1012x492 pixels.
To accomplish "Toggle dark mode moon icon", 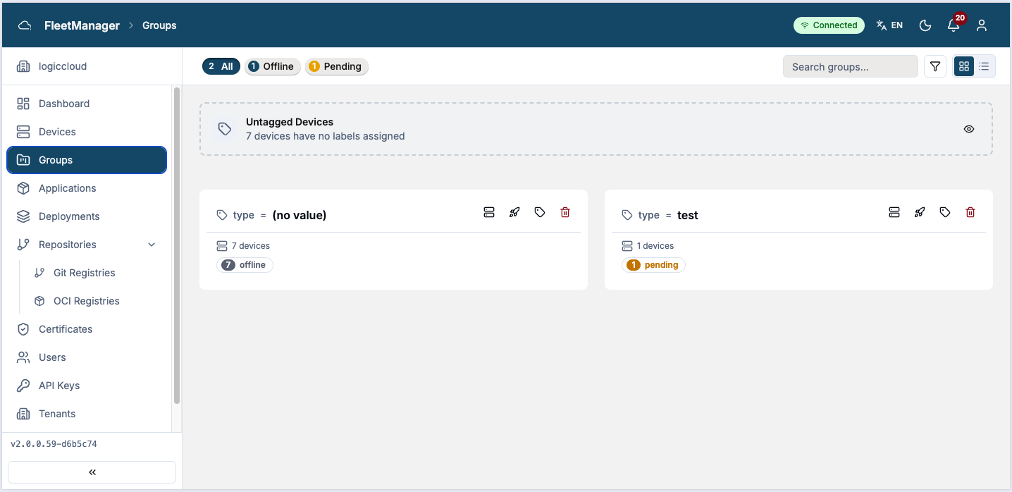I will coord(926,25).
